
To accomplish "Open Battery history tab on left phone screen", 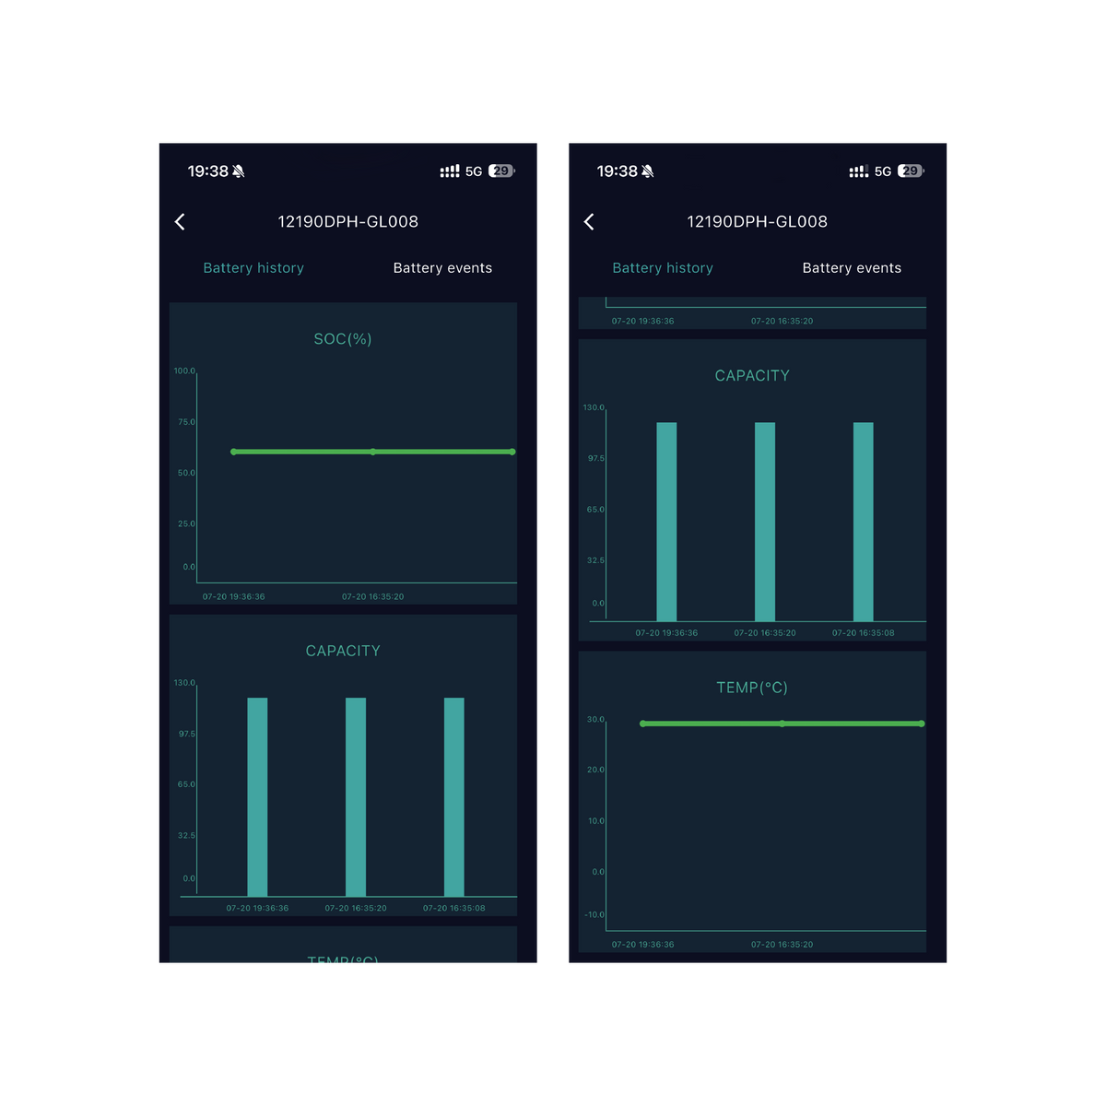I will pyautogui.click(x=253, y=268).
